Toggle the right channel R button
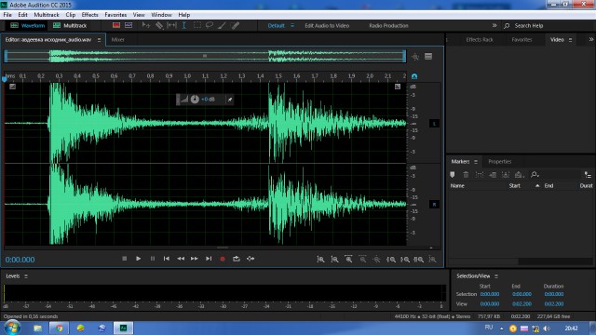Viewport: 596px width, 335px height. tap(434, 205)
